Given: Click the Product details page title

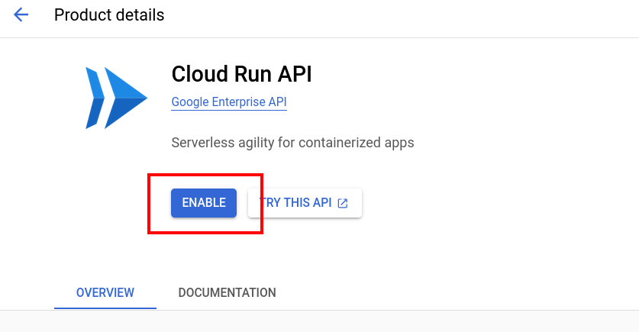Looking at the screenshot, I should pyautogui.click(x=109, y=15).
